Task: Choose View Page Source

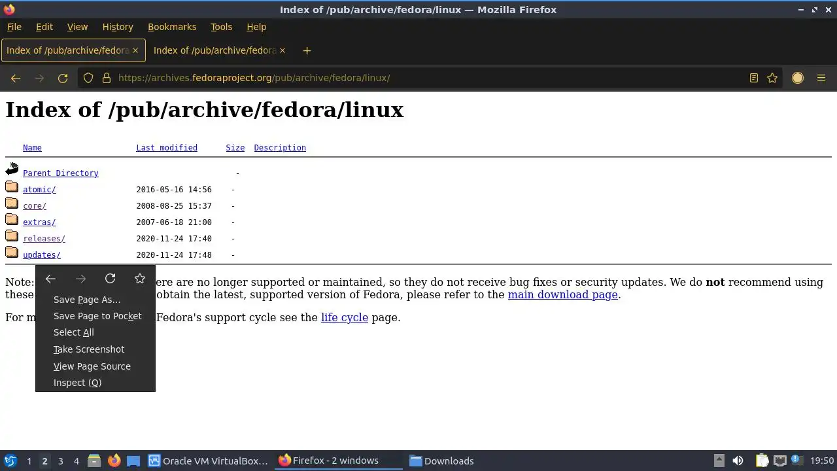Action: (x=95, y=366)
